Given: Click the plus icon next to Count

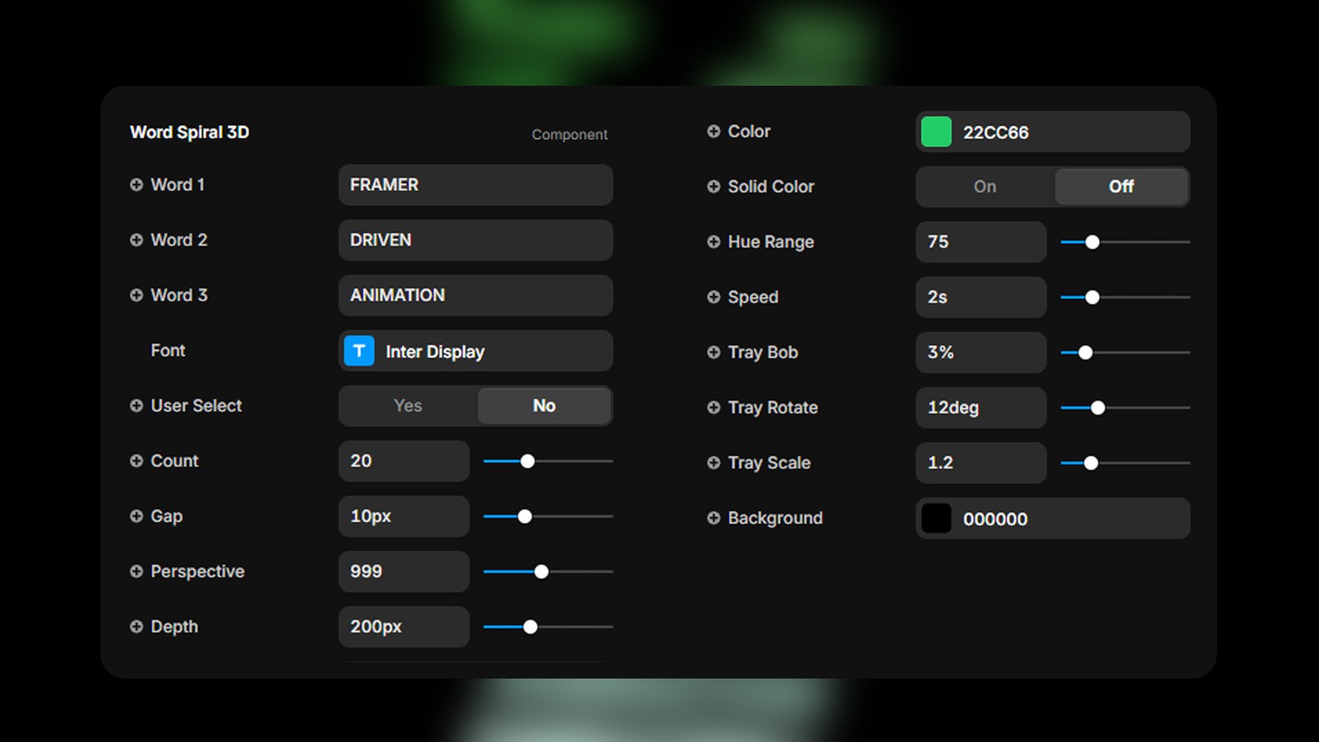Looking at the screenshot, I should [x=136, y=461].
